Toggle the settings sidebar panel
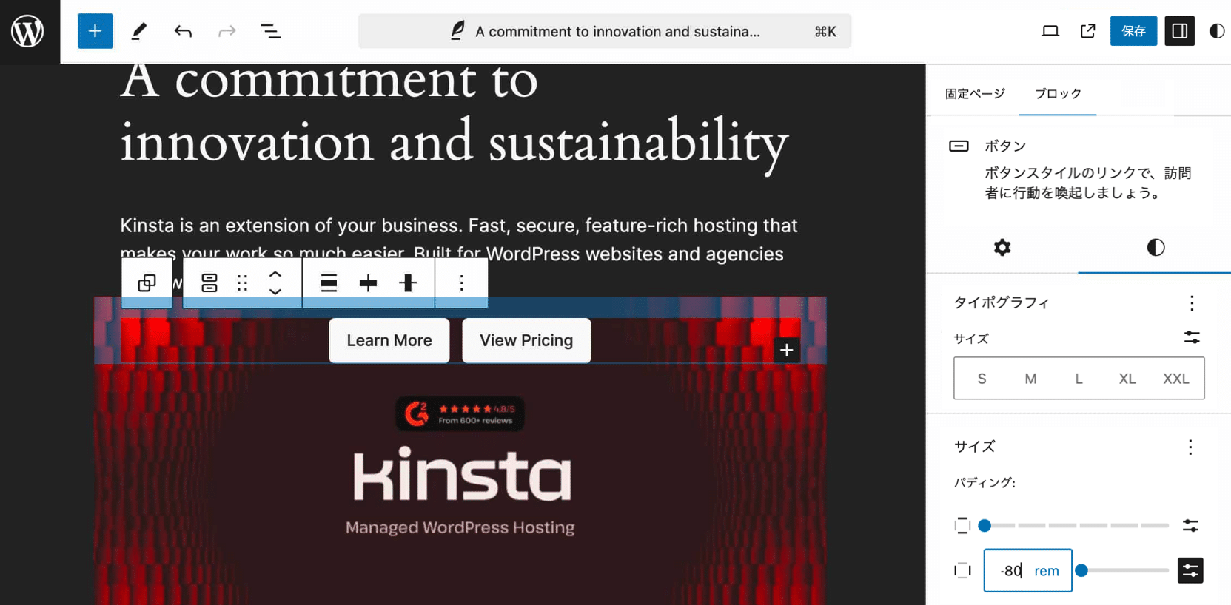The height and width of the screenshot is (605, 1231). [1179, 31]
